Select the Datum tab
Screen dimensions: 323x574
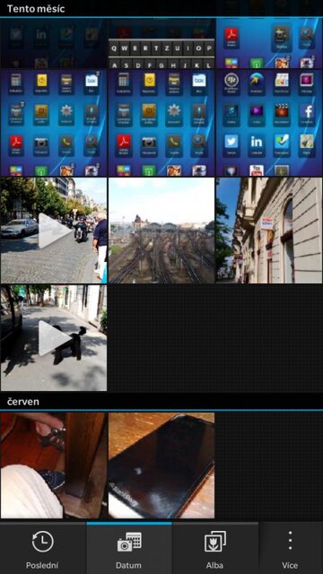(x=129, y=548)
